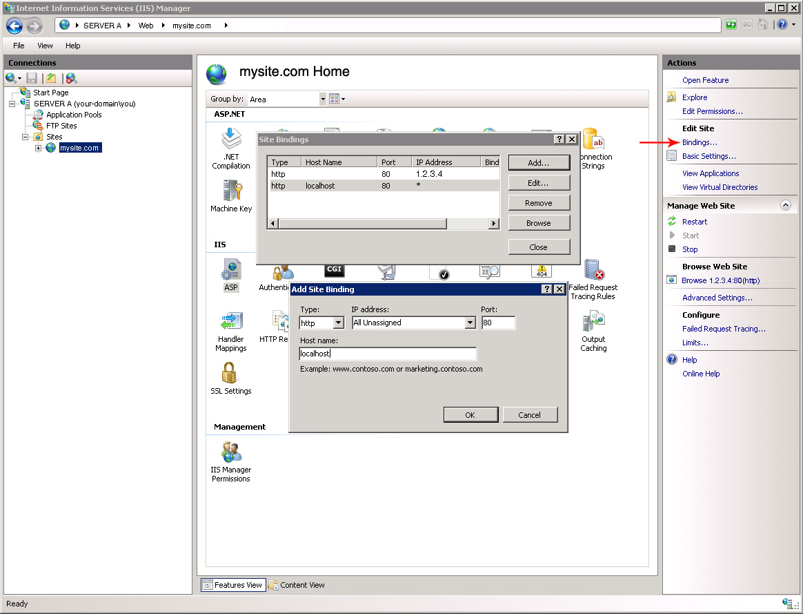Image resolution: width=803 pixels, height=614 pixels.
Task: Click the Host name input field
Action: 388,354
